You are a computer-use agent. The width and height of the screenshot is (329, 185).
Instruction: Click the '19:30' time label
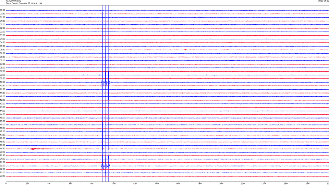pyautogui.click(x=3, y=148)
